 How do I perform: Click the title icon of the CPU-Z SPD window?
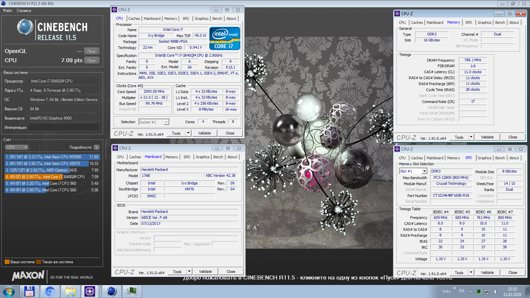tap(397, 149)
